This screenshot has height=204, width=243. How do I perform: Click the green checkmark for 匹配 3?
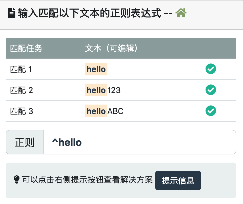pyautogui.click(x=211, y=111)
